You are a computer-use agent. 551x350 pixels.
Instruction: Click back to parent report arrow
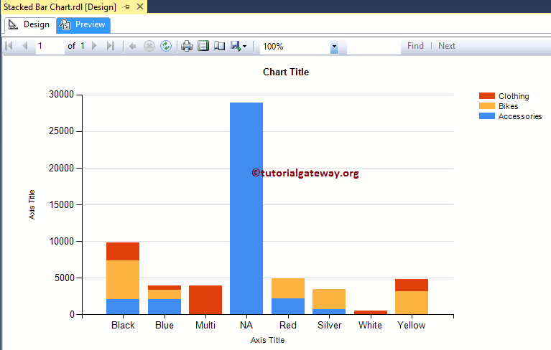click(x=132, y=47)
